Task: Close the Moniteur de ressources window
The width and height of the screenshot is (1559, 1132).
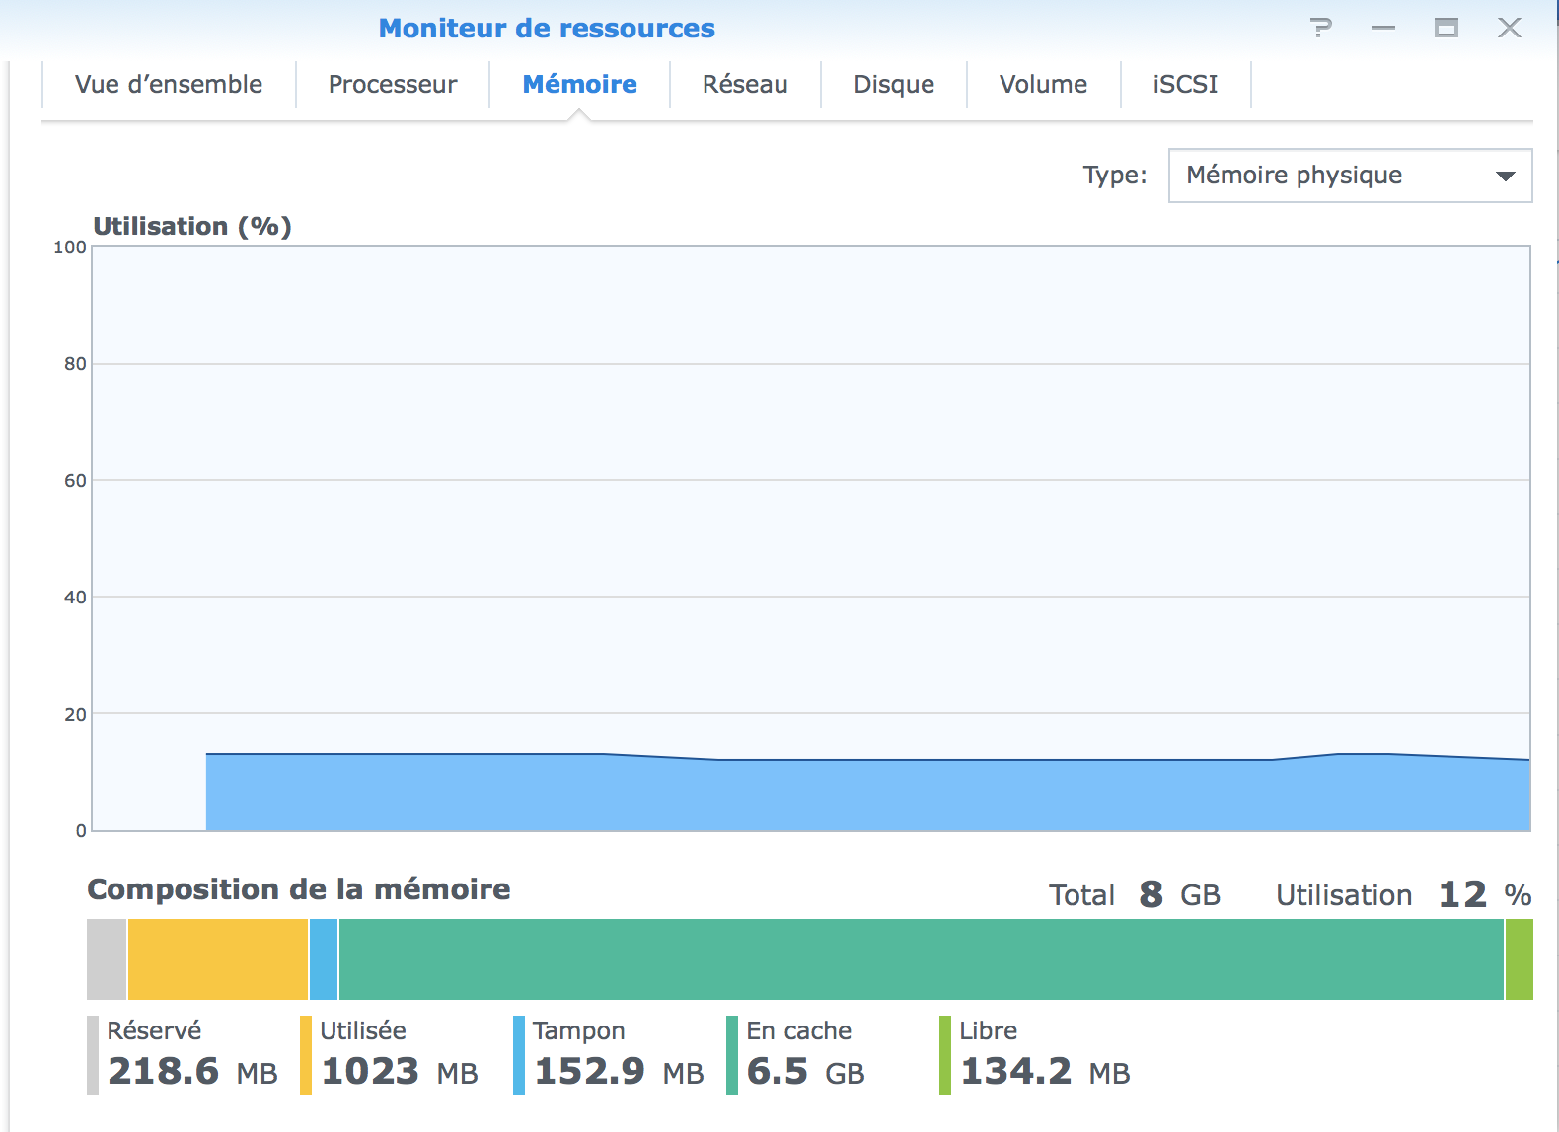Action: [1510, 28]
